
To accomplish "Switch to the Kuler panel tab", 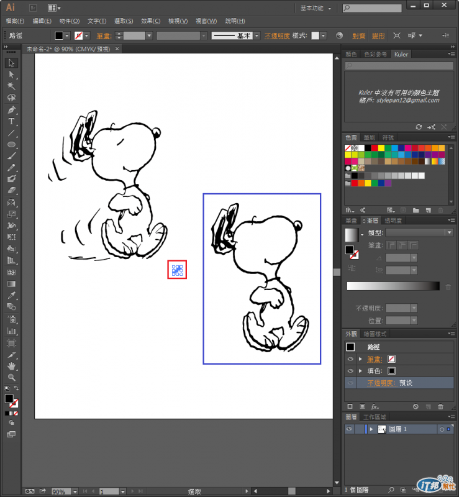I will pos(401,54).
